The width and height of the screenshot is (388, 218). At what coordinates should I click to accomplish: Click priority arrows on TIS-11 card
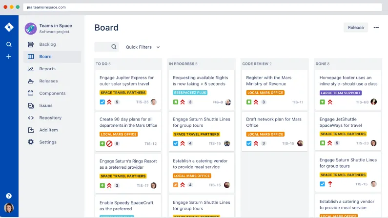click(256, 102)
